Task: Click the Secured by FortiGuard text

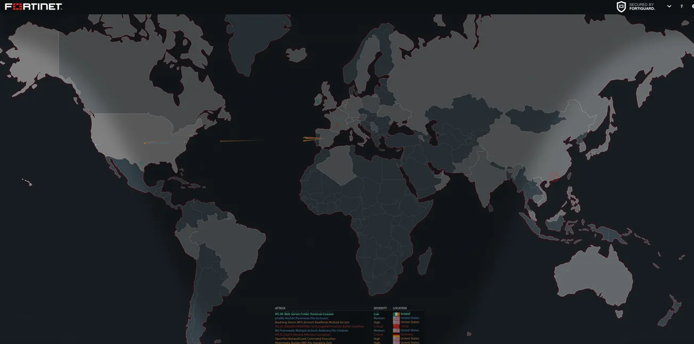Action: [642, 7]
